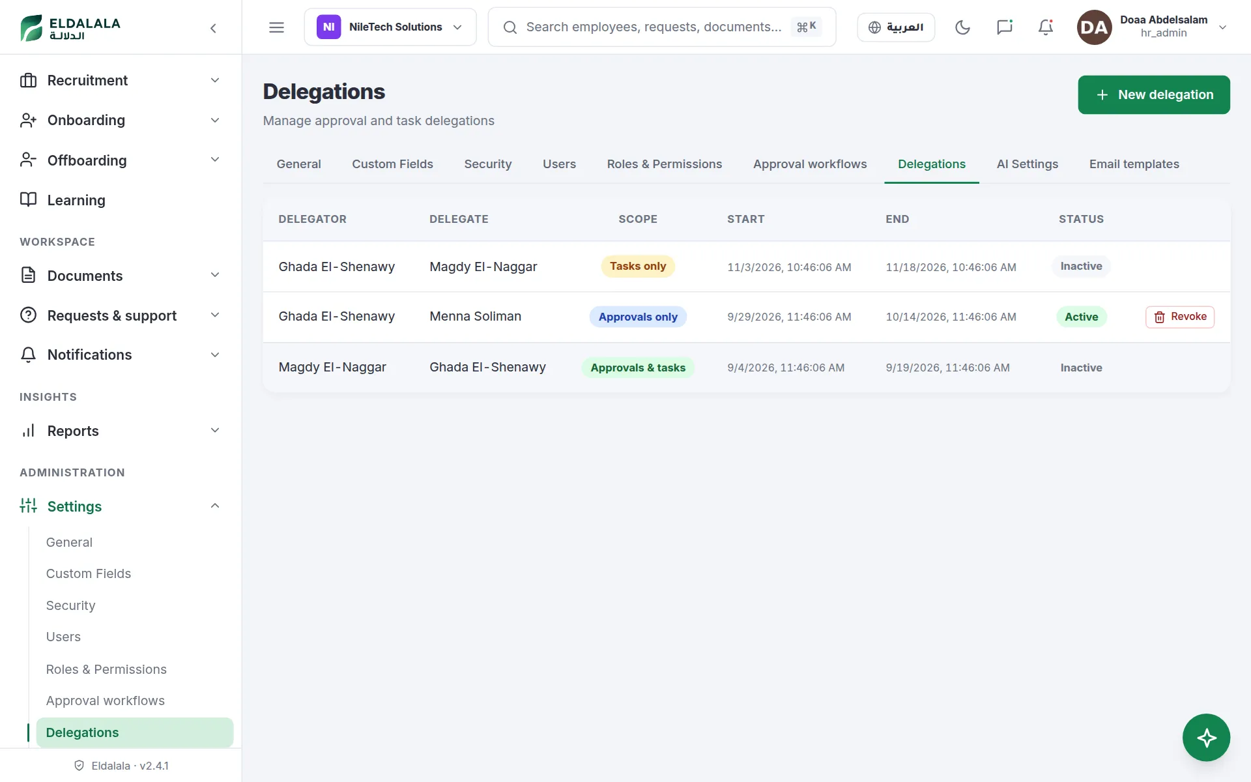Viewport: 1251px width, 782px height.
Task: Expand the Recruitment menu
Action: click(x=121, y=80)
